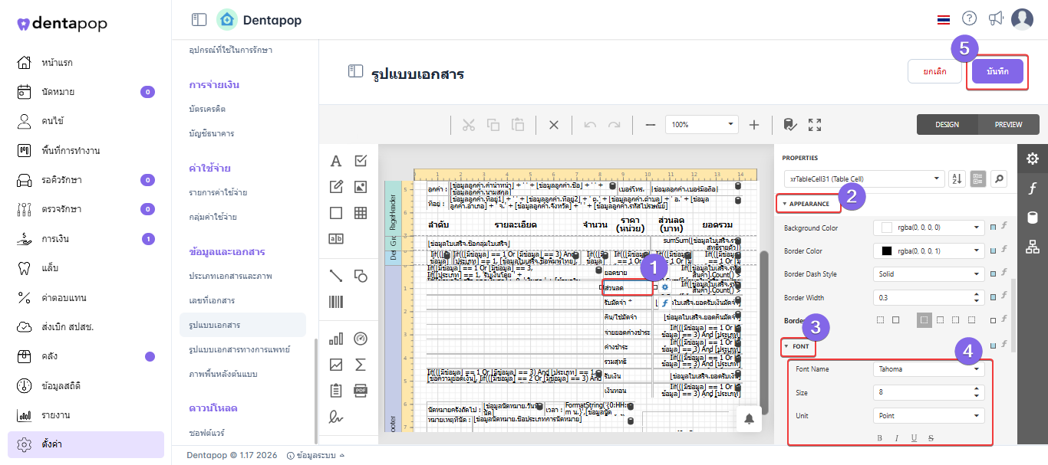Select the Subreport clipboard control in toolbox
This screenshot has width=1048, height=465.
(x=336, y=391)
